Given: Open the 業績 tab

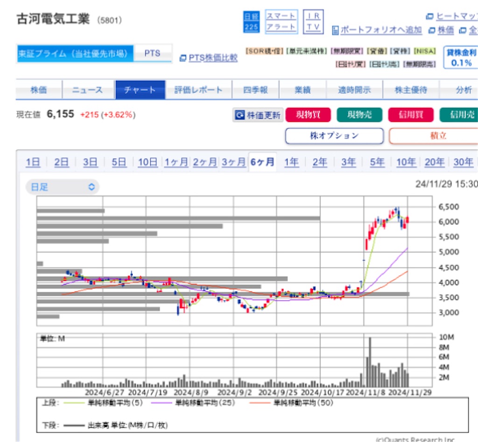Looking at the screenshot, I should click(302, 90).
